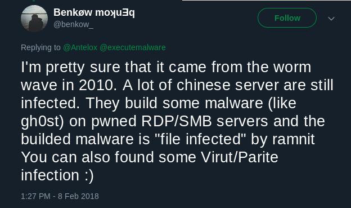Click 'RDP/SMB' in the tweet text
The width and height of the screenshot is (351, 208).
point(177,121)
